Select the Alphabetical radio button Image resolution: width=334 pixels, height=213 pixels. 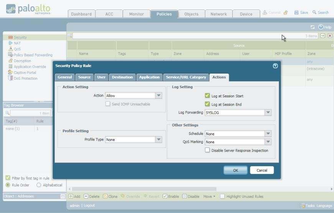(x=39, y=185)
